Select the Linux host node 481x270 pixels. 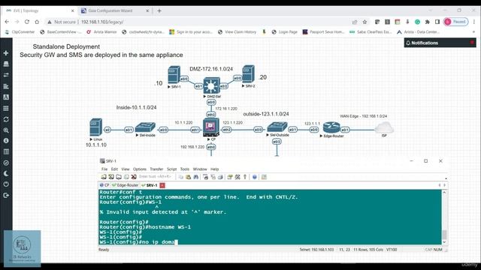click(x=95, y=127)
